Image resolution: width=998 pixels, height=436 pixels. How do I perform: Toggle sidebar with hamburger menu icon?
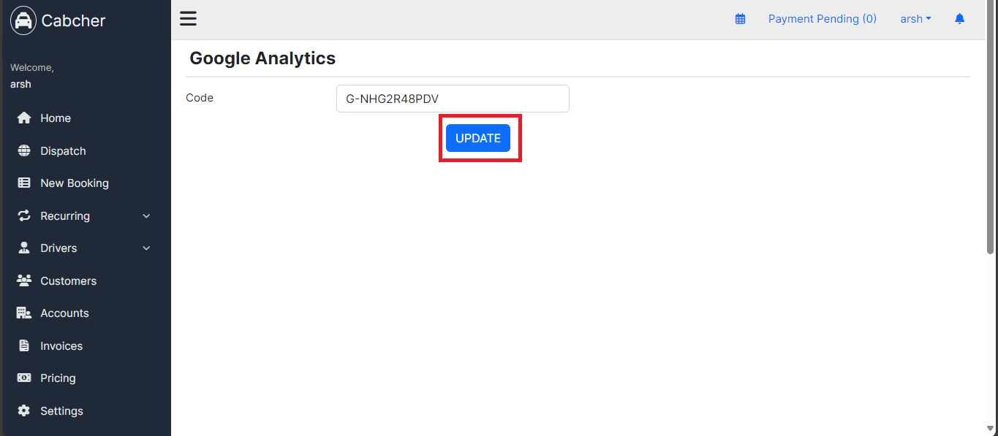coord(188,19)
